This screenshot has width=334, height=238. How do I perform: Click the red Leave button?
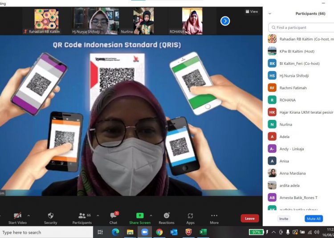click(x=249, y=218)
